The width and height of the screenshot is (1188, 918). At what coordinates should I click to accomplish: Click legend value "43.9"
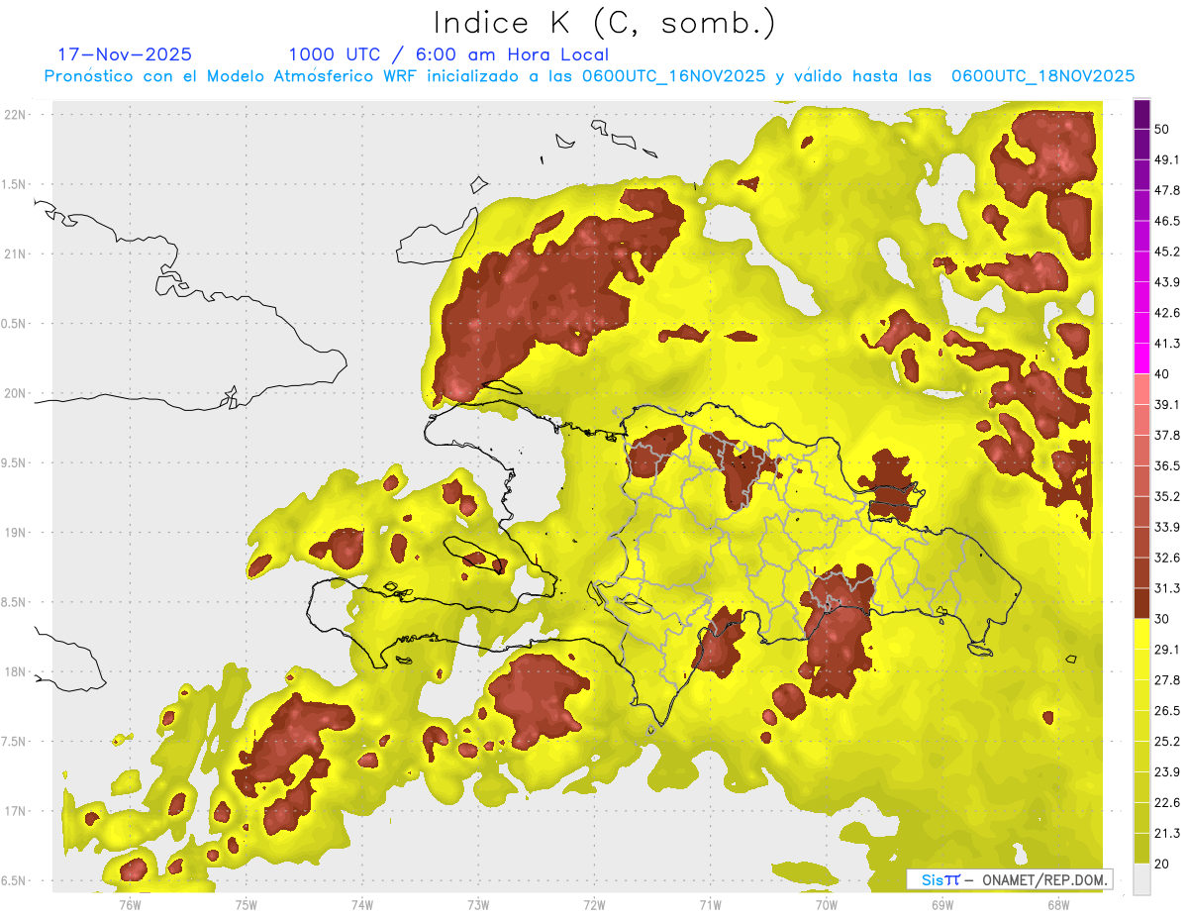(x=1167, y=282)
